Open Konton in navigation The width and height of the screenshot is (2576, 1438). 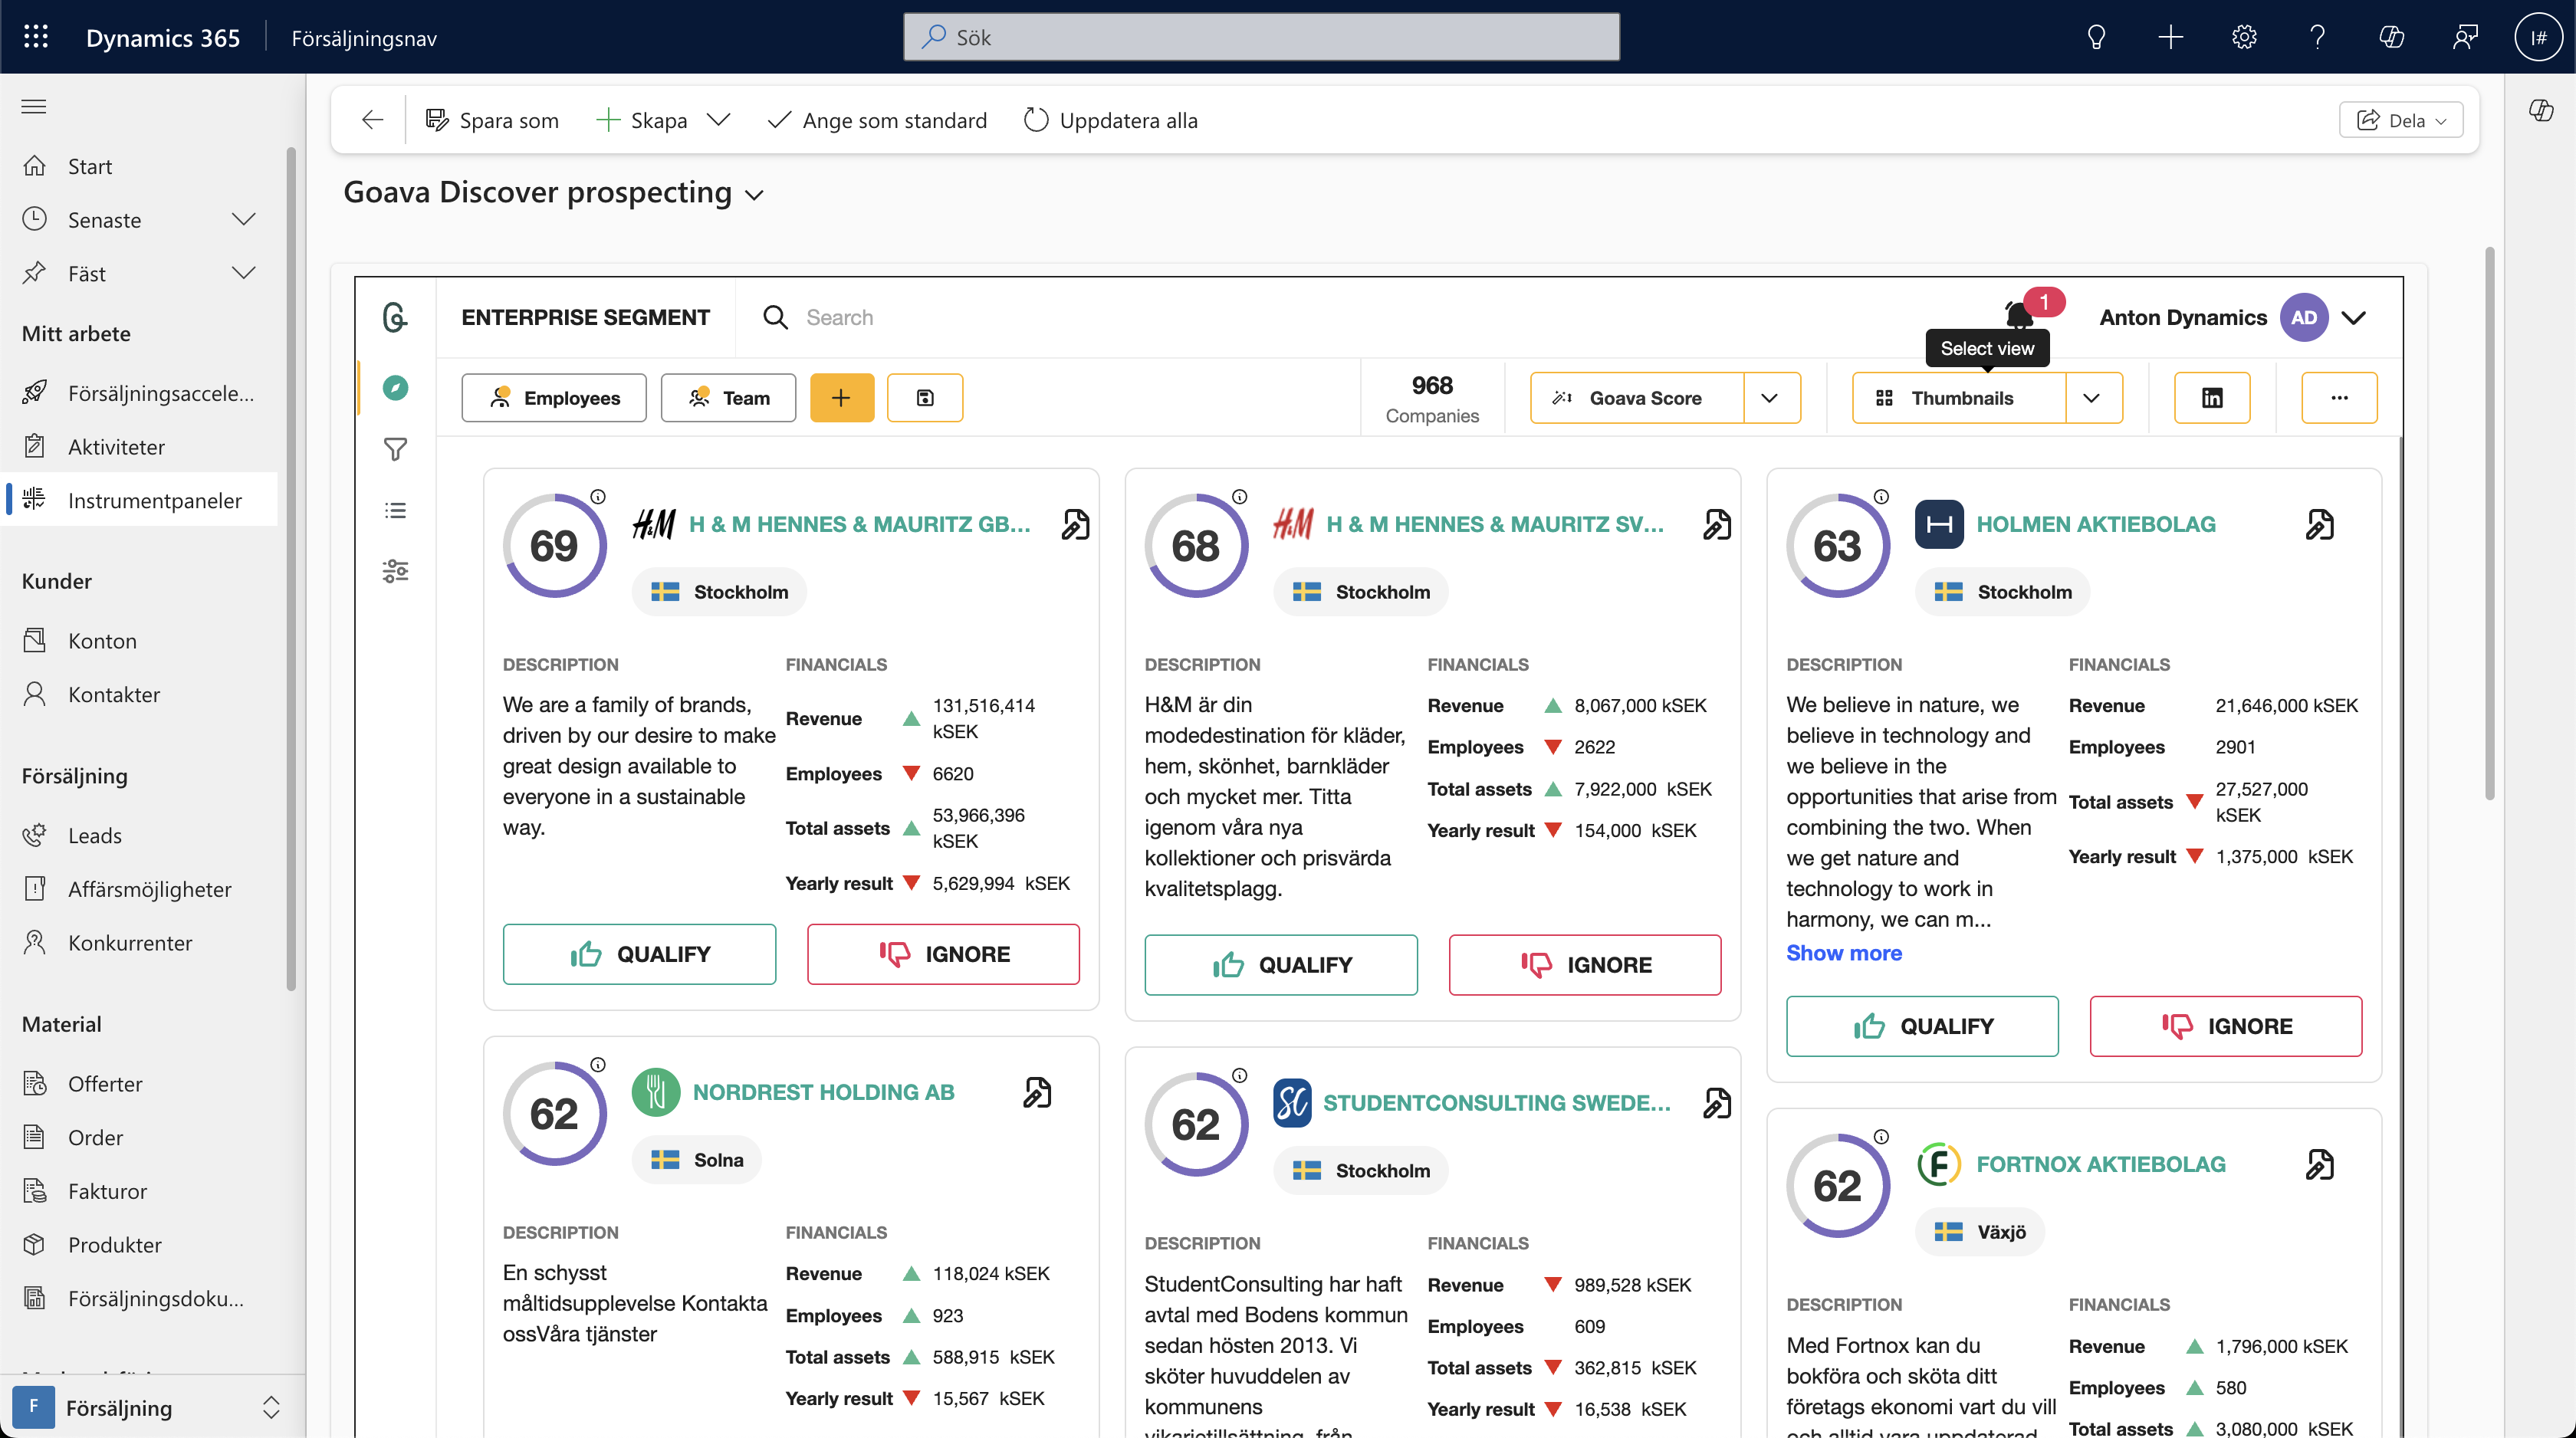[140, 640]
